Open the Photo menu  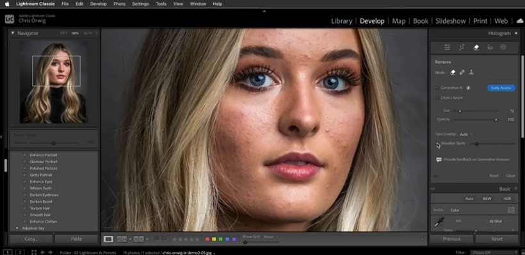click(119, 4)
